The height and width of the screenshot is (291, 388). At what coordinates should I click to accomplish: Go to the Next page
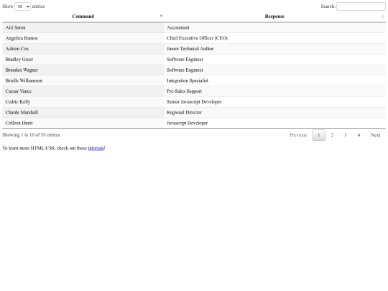375,135
